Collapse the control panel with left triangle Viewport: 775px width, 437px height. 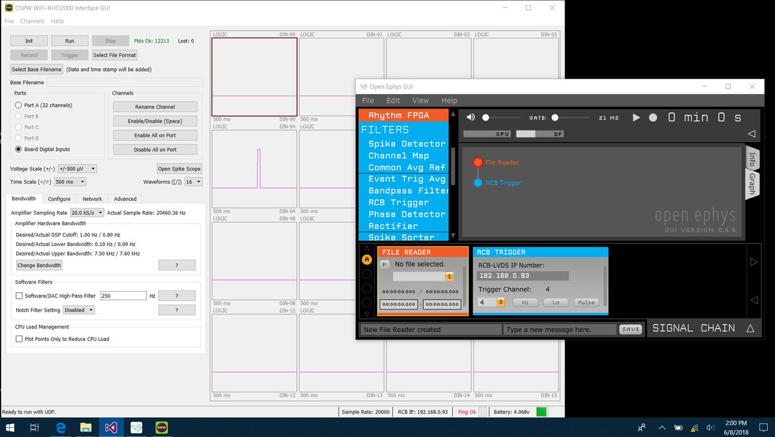[x=751, y=134]
